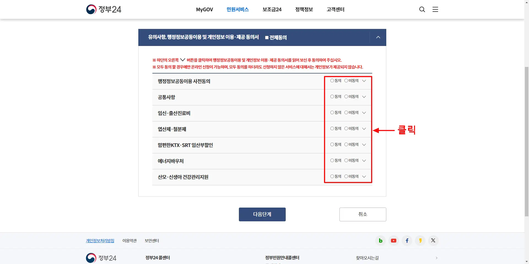Select 동의 for 임신·출산진료비

332,113
